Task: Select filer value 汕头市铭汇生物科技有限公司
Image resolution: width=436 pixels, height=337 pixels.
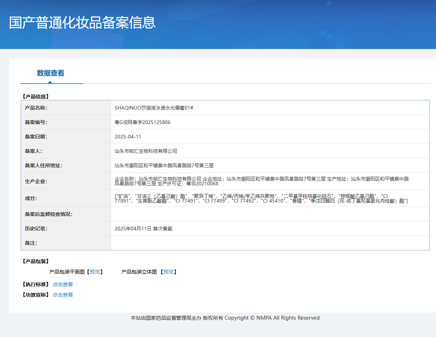Action: coord(146,151)
